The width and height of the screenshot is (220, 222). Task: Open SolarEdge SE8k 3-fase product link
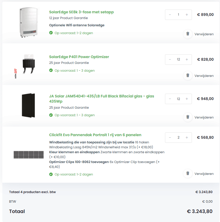point(81,12)
